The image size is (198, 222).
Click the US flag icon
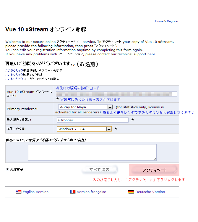(x=18, y=192)
